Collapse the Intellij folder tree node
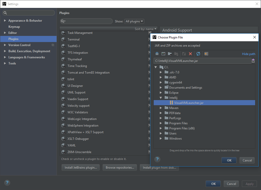261x190 pixels. 161,98
